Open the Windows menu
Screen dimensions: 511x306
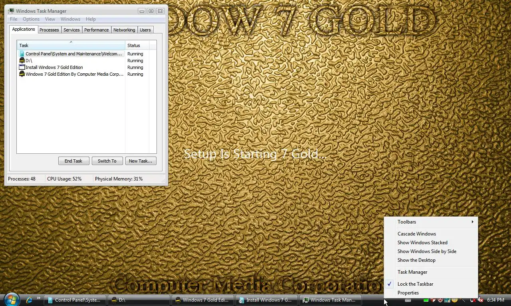[70, 19]
